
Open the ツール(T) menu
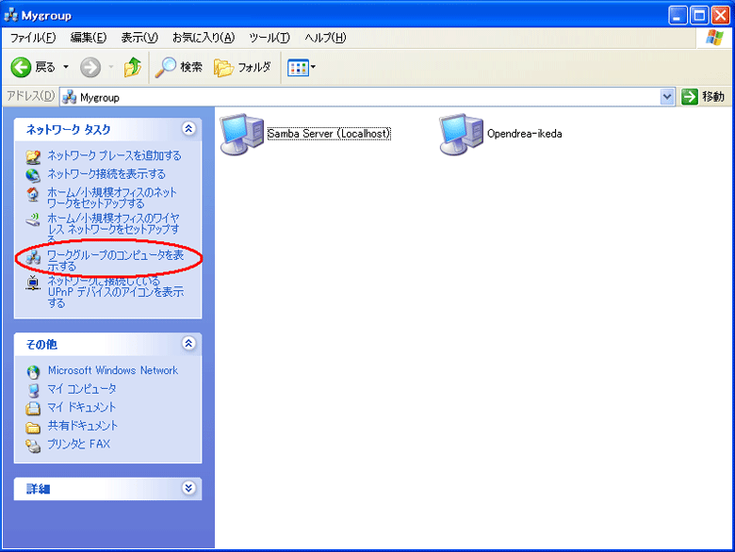tap(269, 38)
